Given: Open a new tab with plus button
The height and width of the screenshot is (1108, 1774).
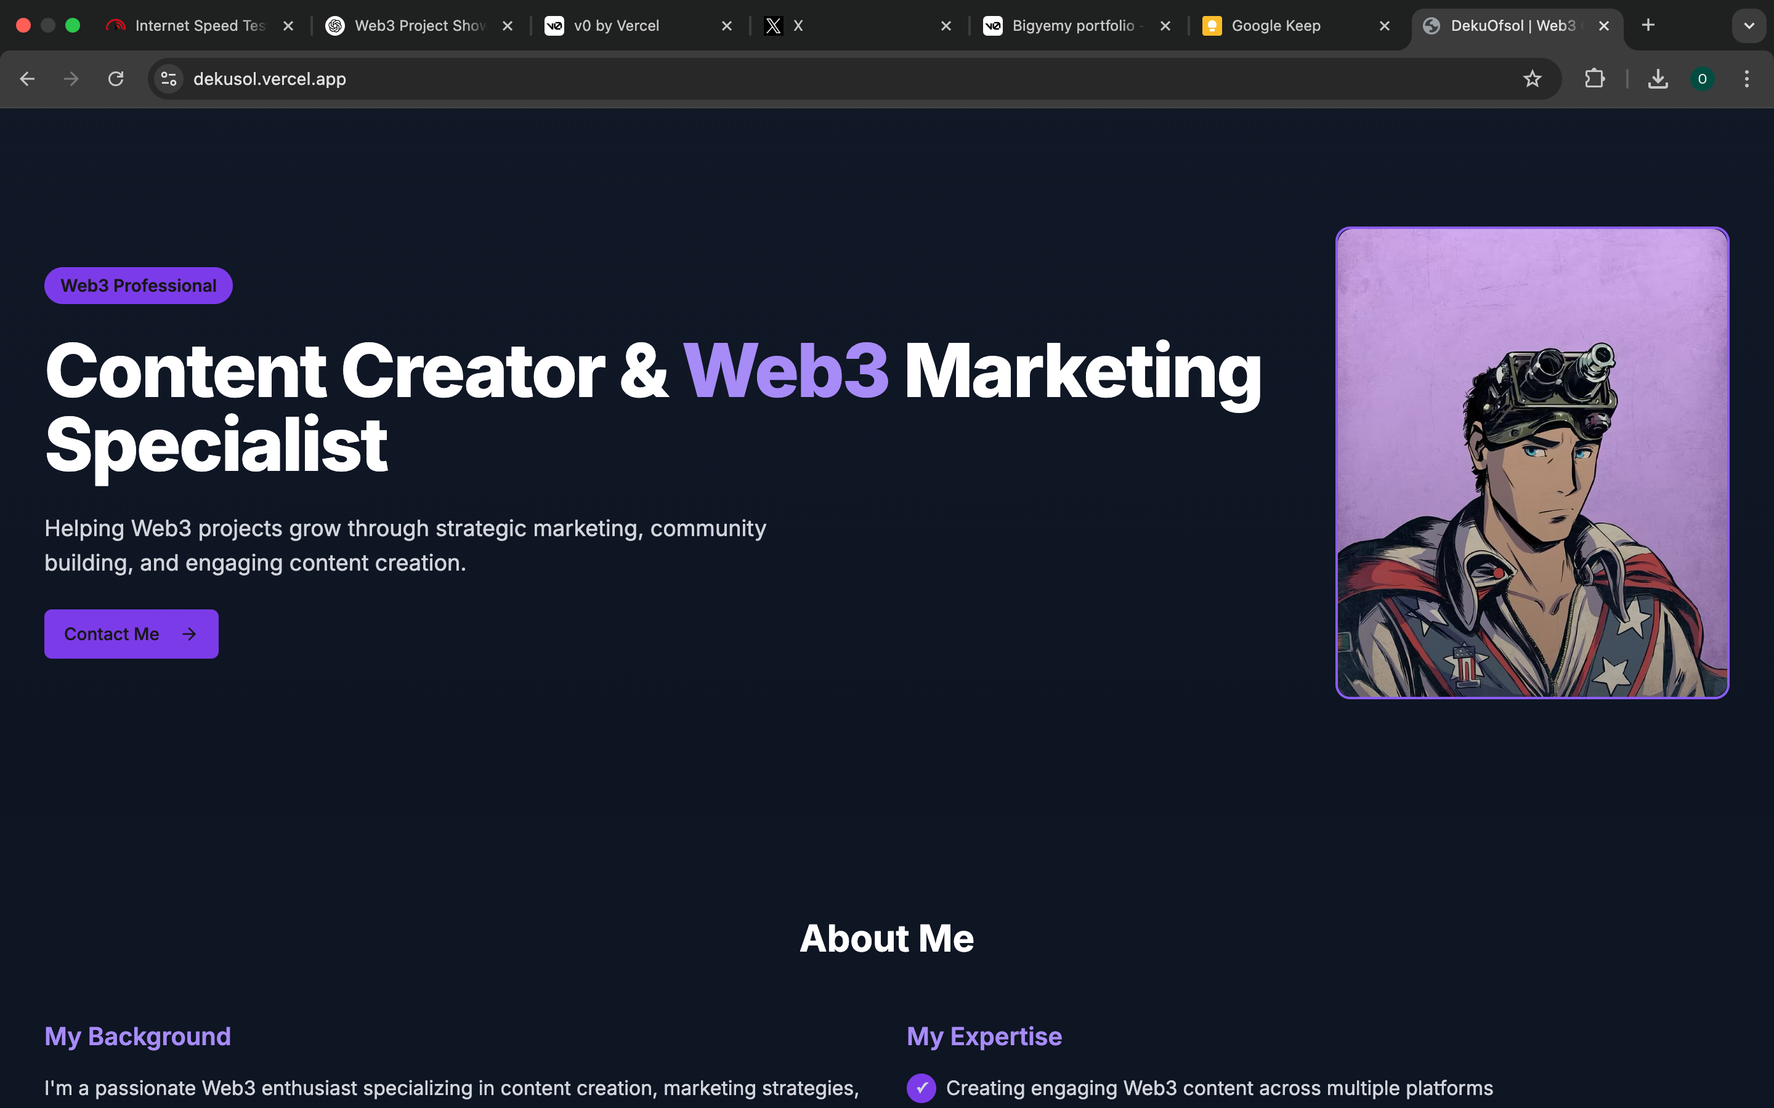Looking at the screenshot, I should [1648, 26].
